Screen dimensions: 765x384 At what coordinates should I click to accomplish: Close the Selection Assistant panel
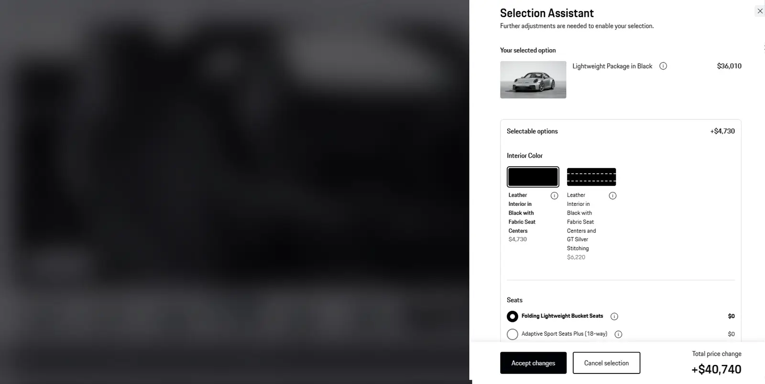coord(760,11)
